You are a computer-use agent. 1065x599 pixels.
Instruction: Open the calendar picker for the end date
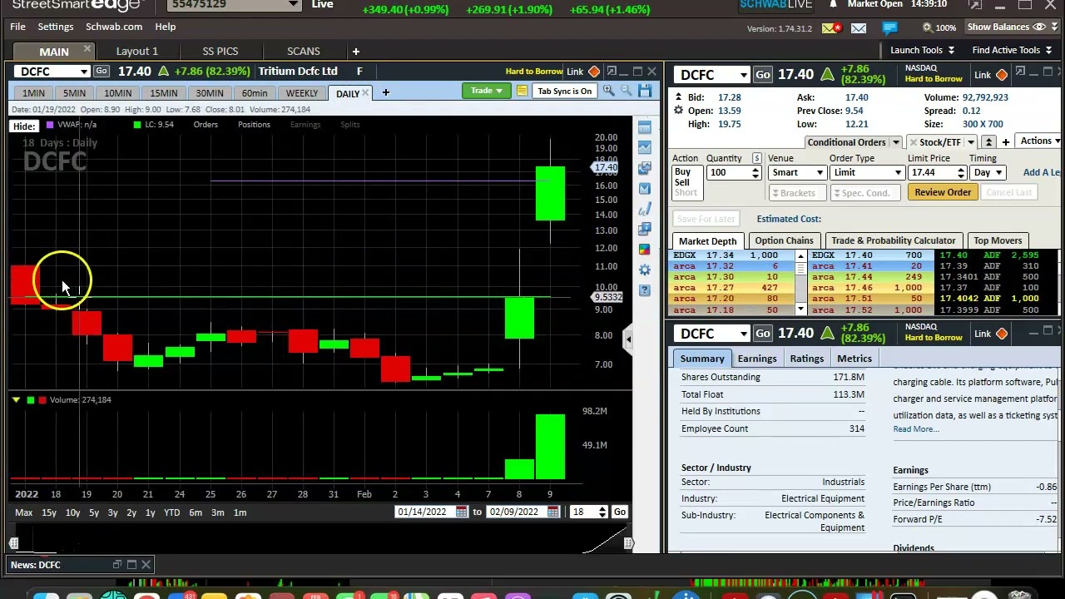pos(552,512)
